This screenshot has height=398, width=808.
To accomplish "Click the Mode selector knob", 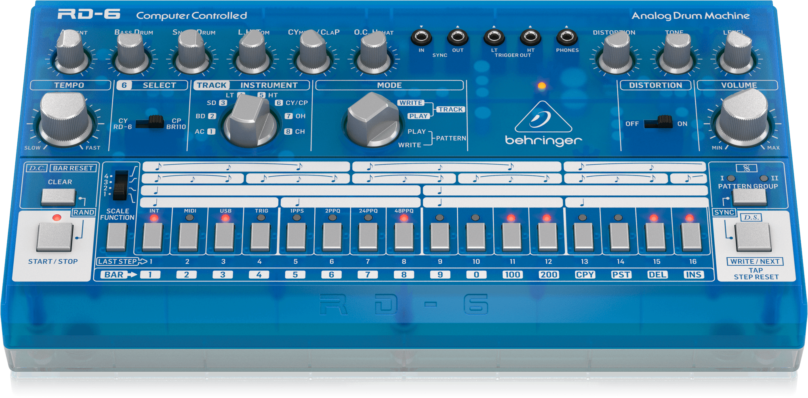I will (372, 120).
